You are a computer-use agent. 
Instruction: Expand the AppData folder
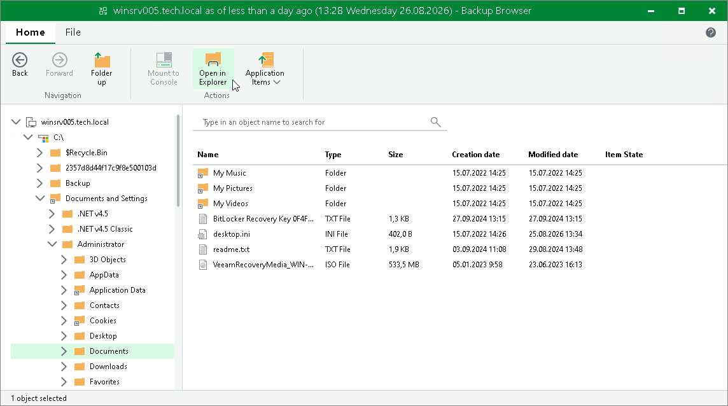pyautogui.click(x=64, y=275)
